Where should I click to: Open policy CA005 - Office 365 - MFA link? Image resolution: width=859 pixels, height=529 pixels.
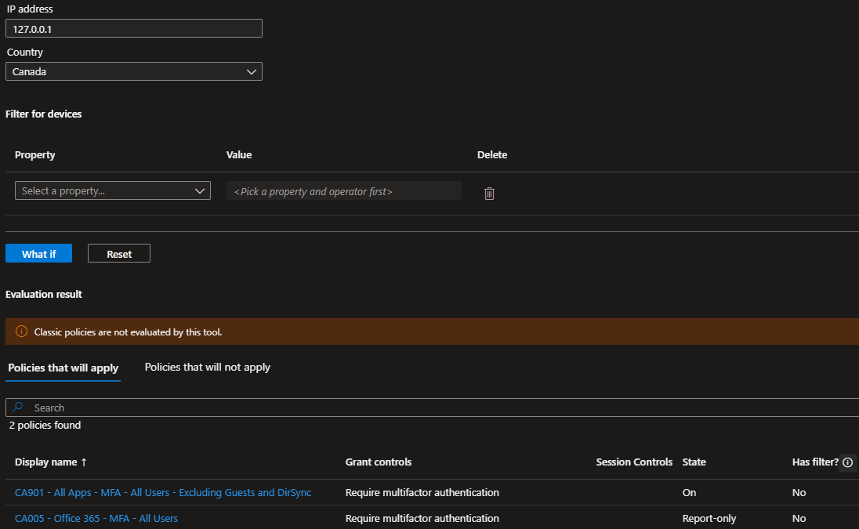[x=96, y=518]
